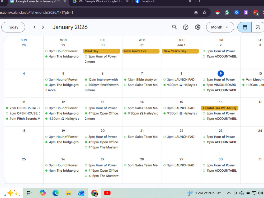The height and width of the screenshot is (198, 264).
Task: Open Task View on taskbar
Action: point(29,193)
